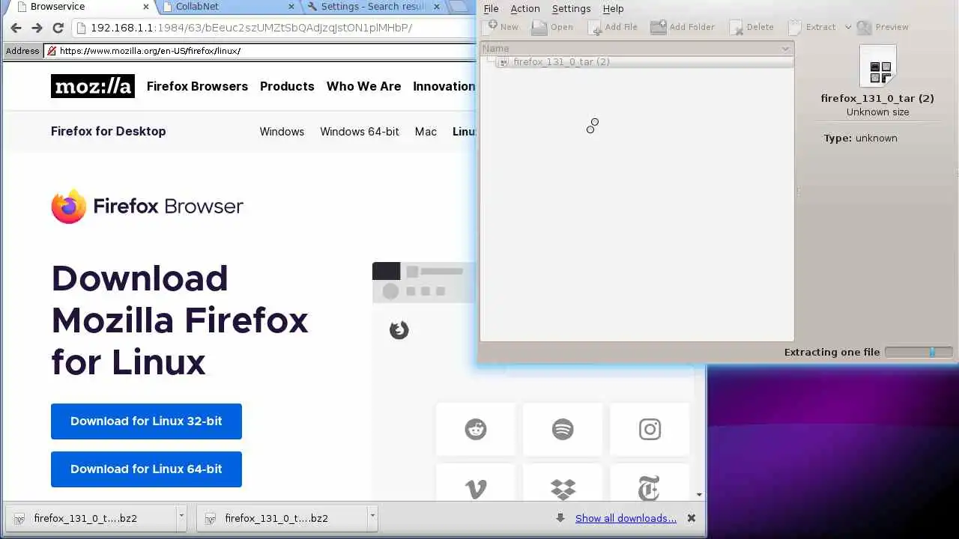959x539 pixels.
Task: Click Download for Linux 64-bit
Action: tap(146, 469)
